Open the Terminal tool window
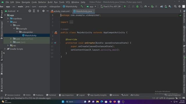Screen dimensions: 186x104 click(x=51, y=95)
